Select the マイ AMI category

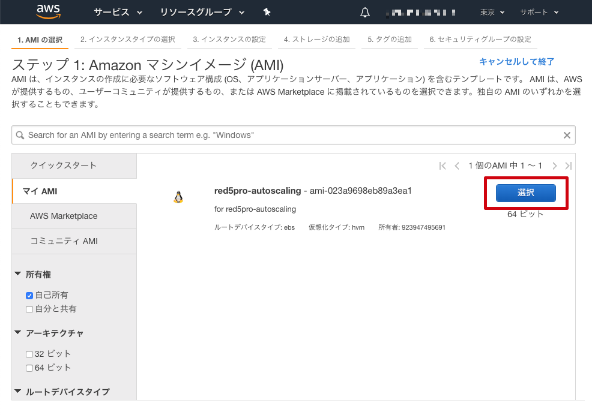[74, 191]
